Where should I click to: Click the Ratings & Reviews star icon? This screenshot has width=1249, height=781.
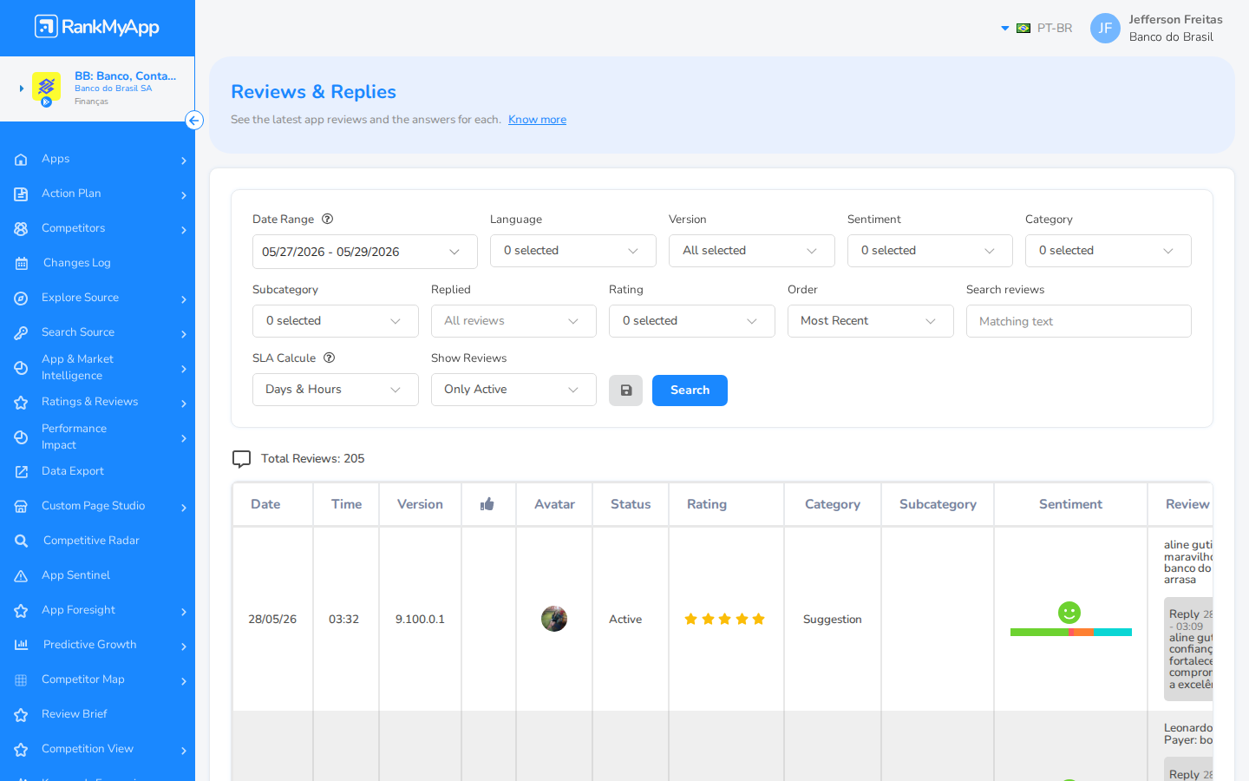coord(21,403)
